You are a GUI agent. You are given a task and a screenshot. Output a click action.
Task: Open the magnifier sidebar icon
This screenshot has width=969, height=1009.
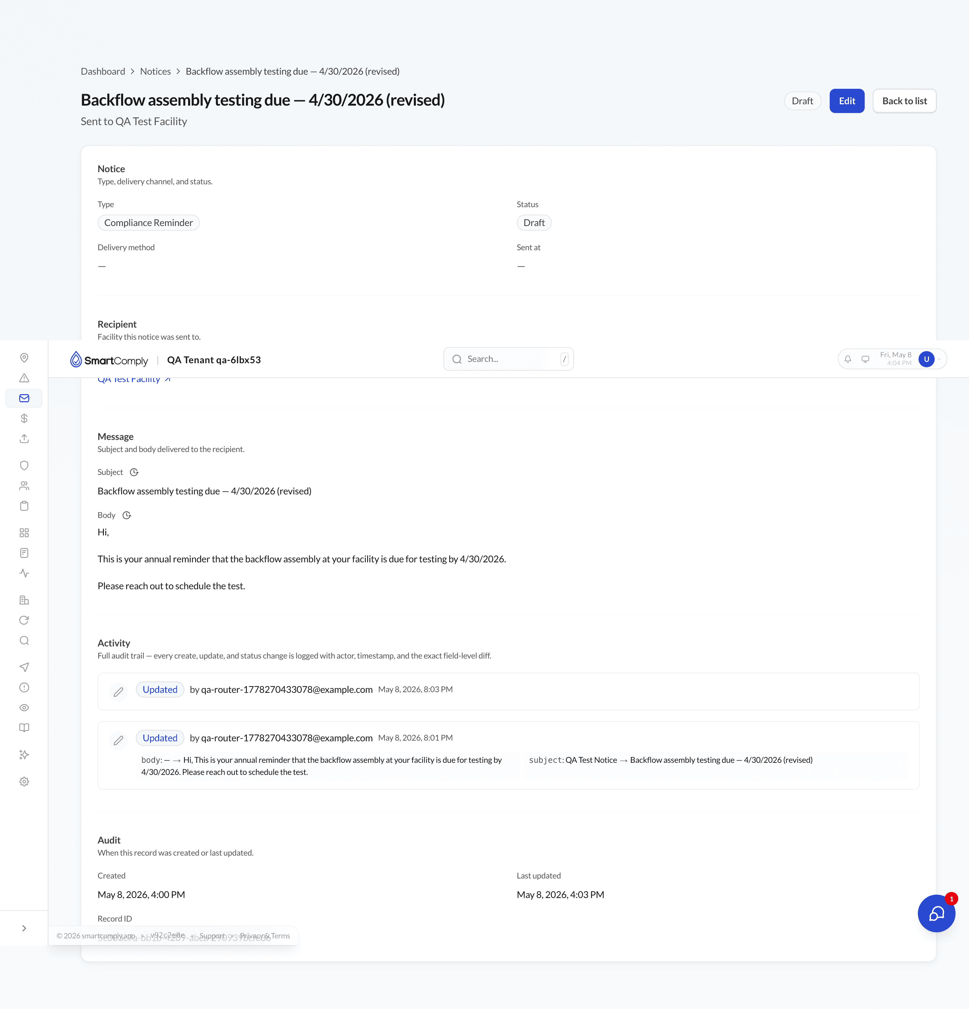pyautogui.click(x=24, y=640)
